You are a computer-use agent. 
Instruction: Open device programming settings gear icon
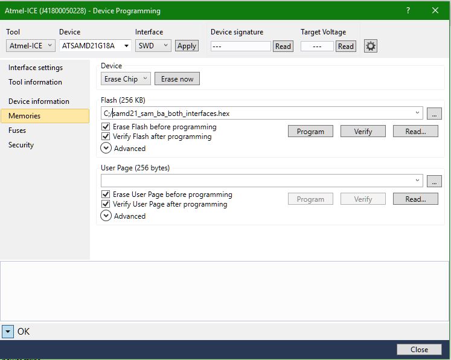371,46
